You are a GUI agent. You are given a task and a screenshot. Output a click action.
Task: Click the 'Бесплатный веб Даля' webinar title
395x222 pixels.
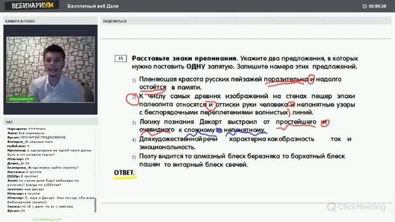93,6
